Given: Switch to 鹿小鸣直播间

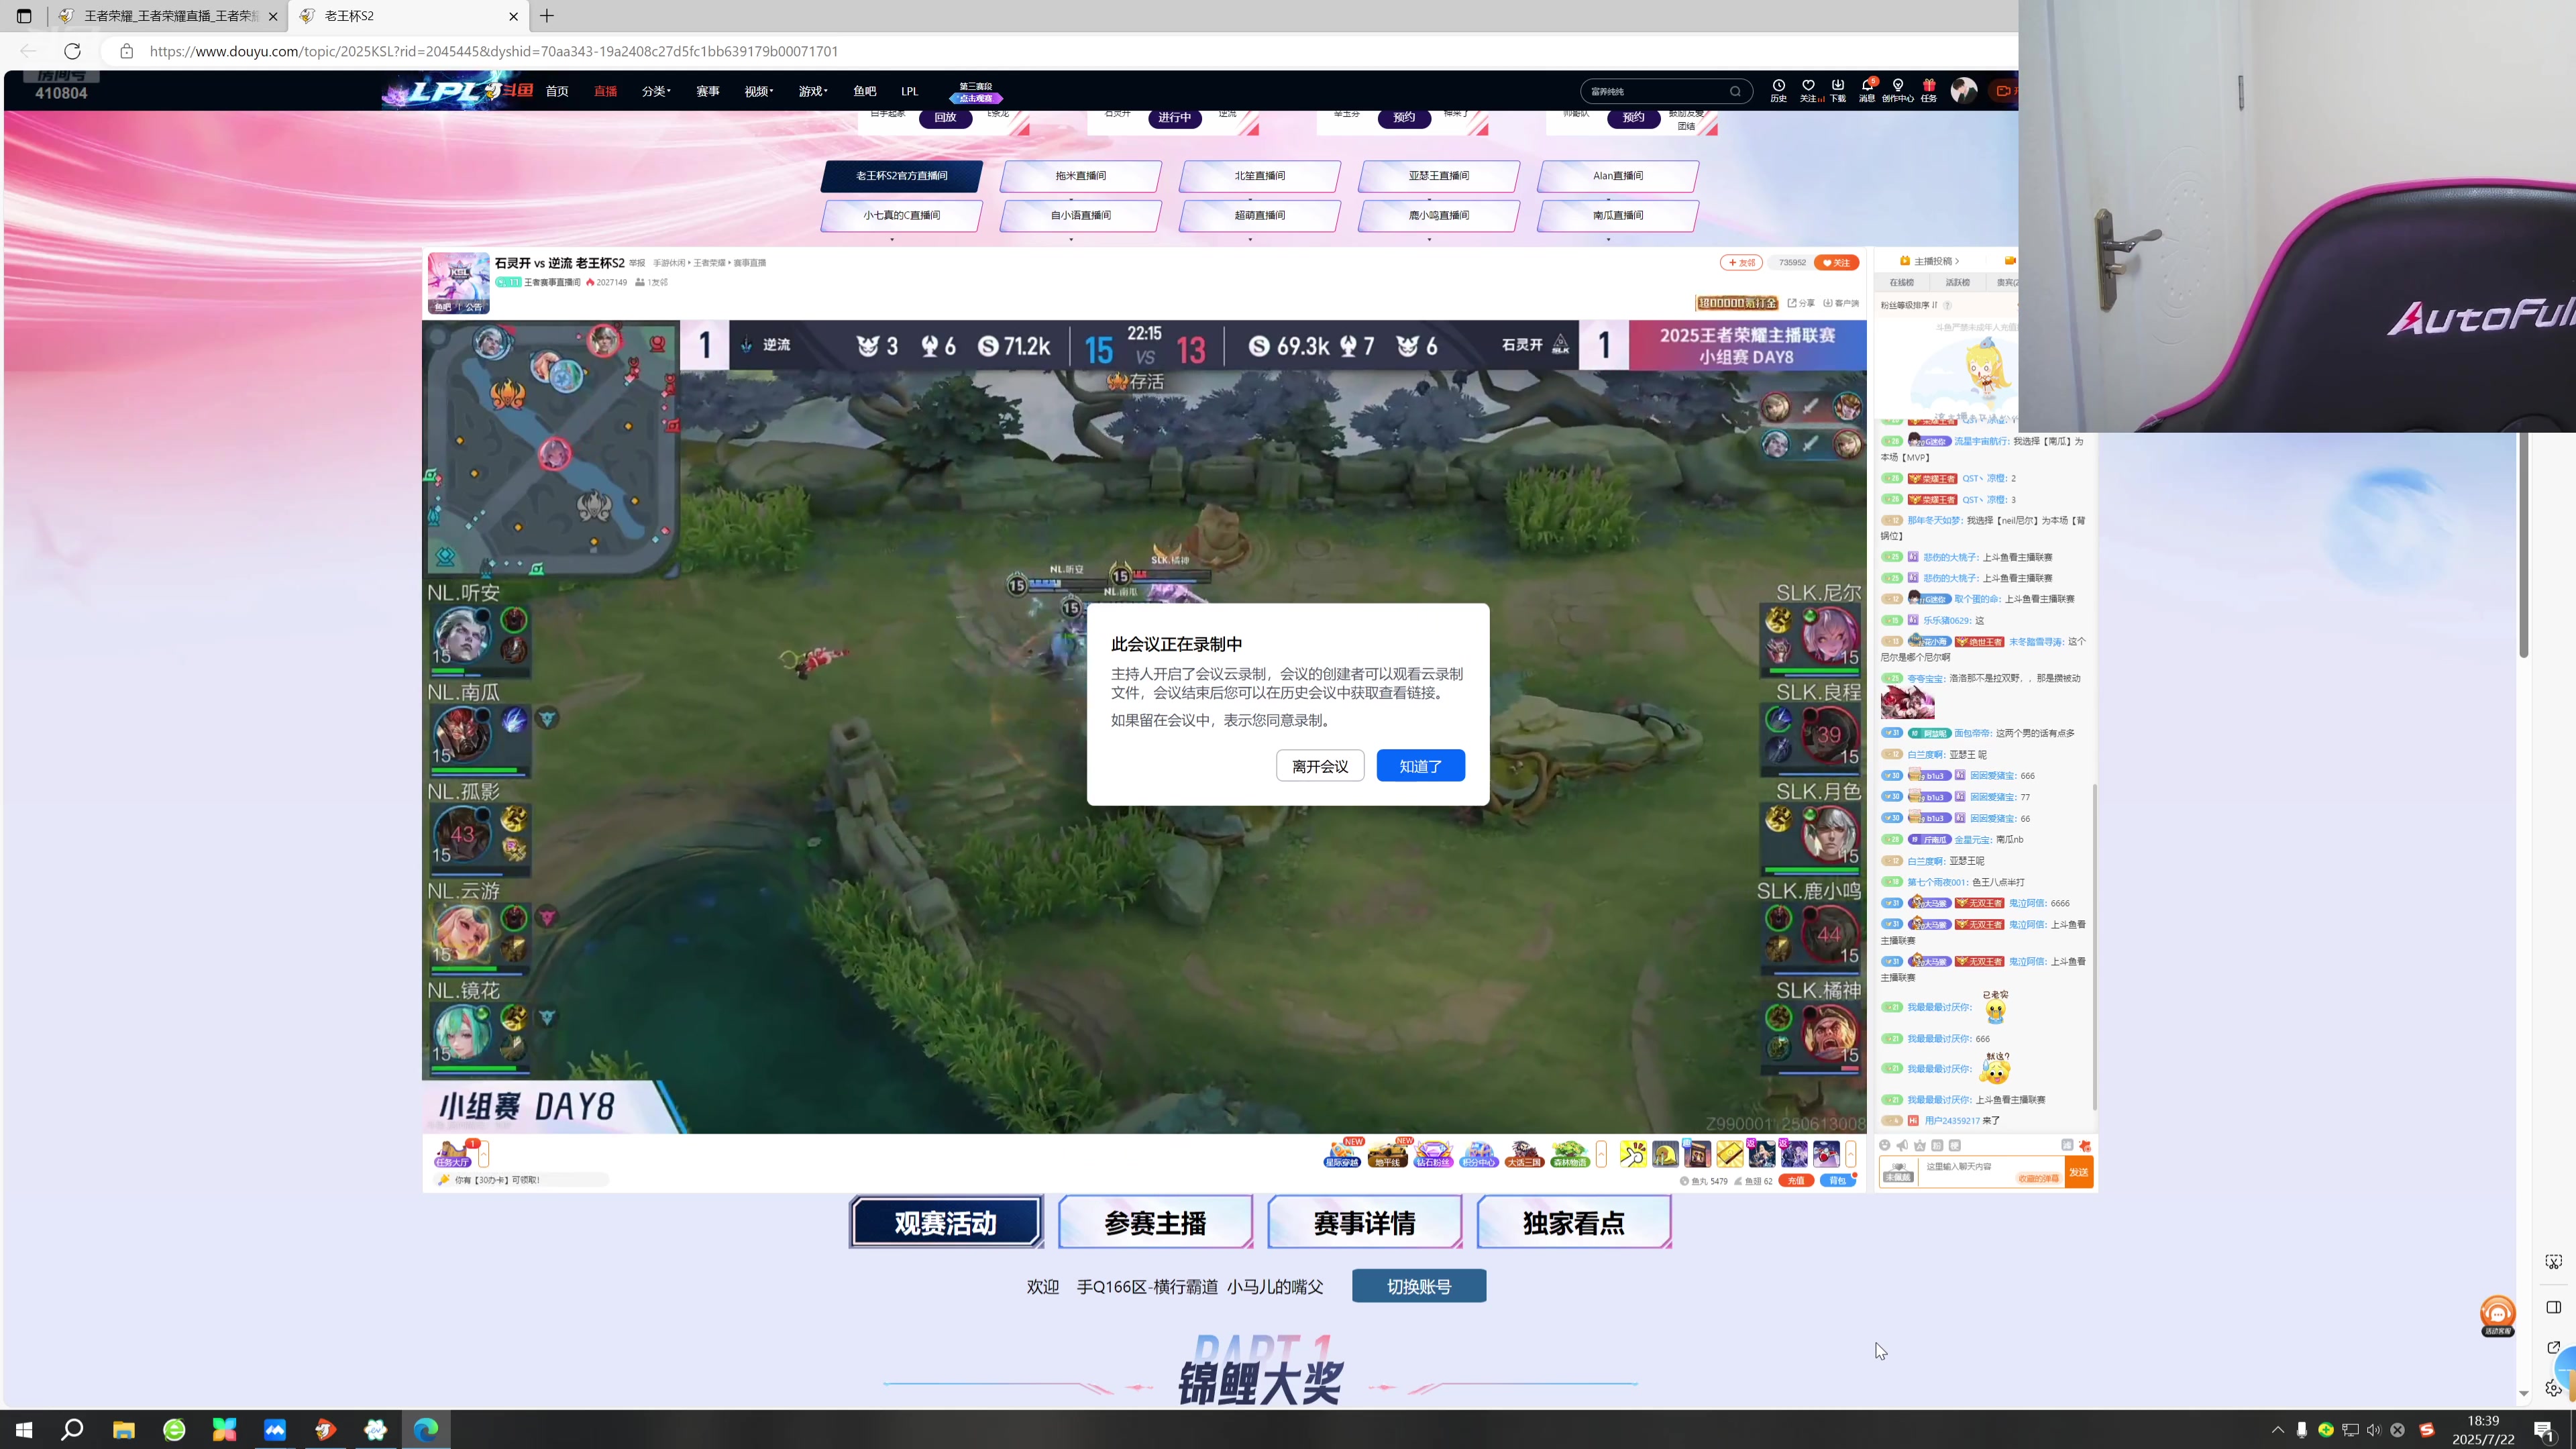Looking at the screenshot, I should [x=1438, y=215].
